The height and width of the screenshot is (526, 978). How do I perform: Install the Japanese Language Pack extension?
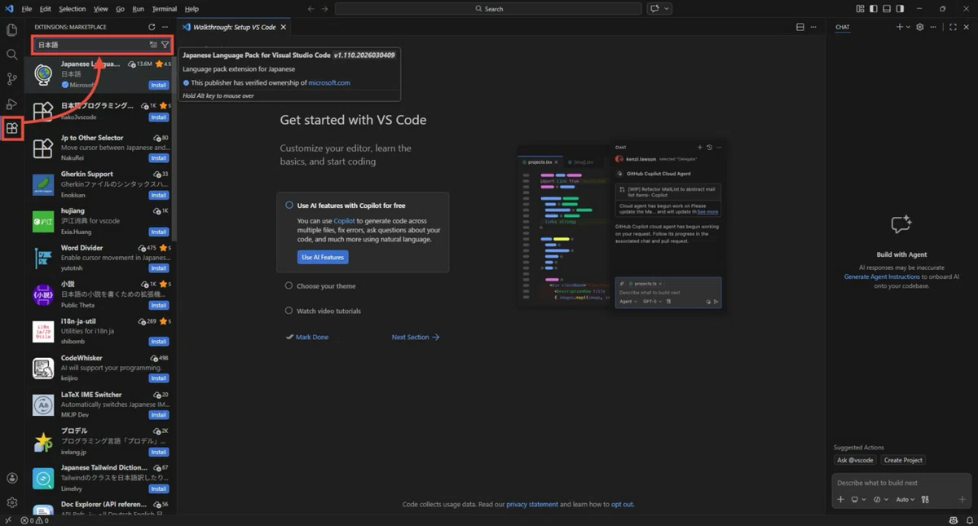[x=159, y=85]
